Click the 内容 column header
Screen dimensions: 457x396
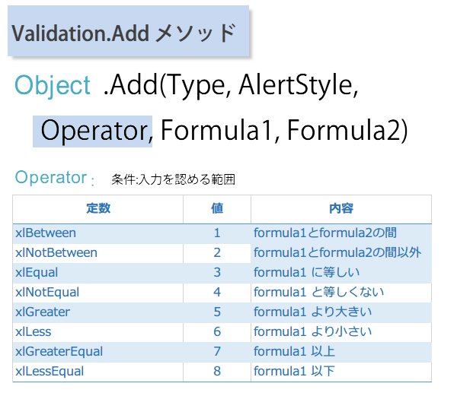[x=340, y=209]
